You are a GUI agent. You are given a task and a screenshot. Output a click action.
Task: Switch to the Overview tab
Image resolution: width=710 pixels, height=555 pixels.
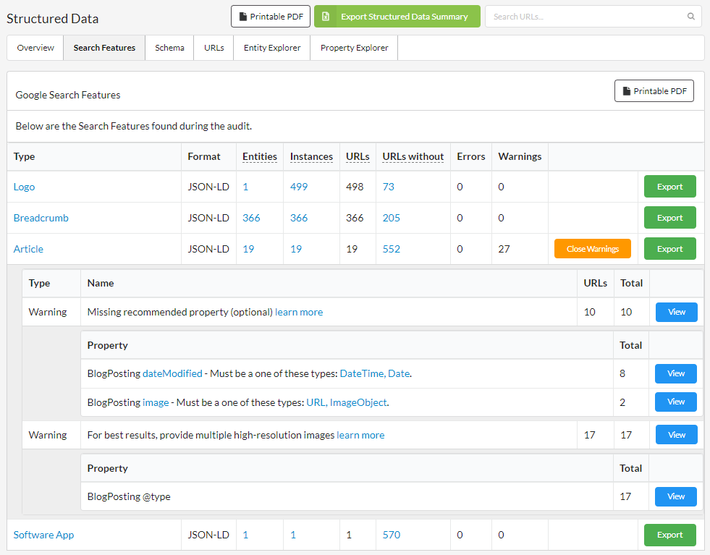tap(34, 47)
